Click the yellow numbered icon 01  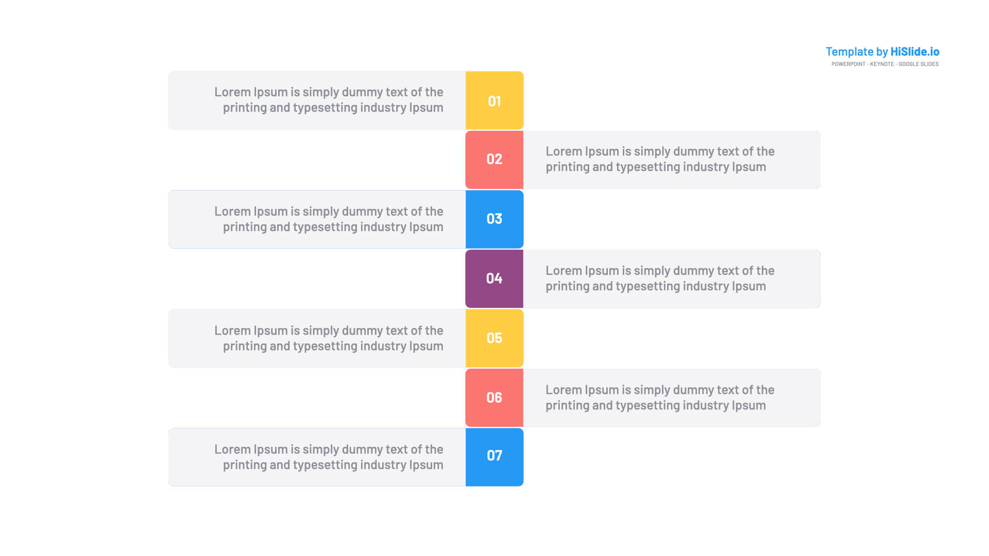pyautogui.click(x=494, y=100)
